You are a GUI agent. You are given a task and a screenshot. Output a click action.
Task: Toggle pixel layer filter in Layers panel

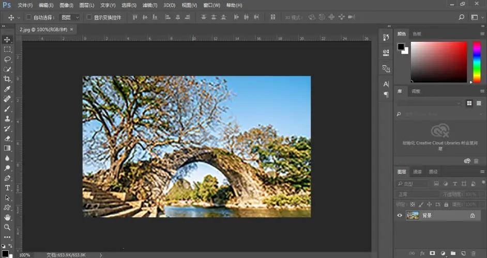tap(436, 184)
